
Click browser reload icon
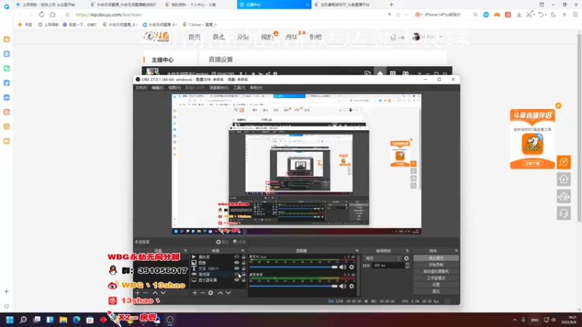(x=41, y=15)
